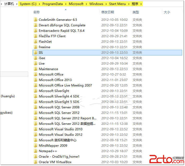Select folder icon for Oracle - OraDb11g_home1
The height and width of the screenshot is (166, 185).
tap(35, 157)
